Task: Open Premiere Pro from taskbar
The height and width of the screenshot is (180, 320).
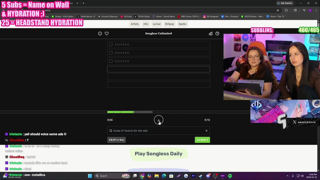Action: [x=193, y=176]
